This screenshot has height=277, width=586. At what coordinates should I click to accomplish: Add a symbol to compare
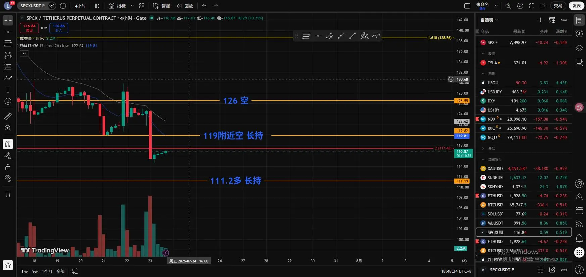point(63,6)
